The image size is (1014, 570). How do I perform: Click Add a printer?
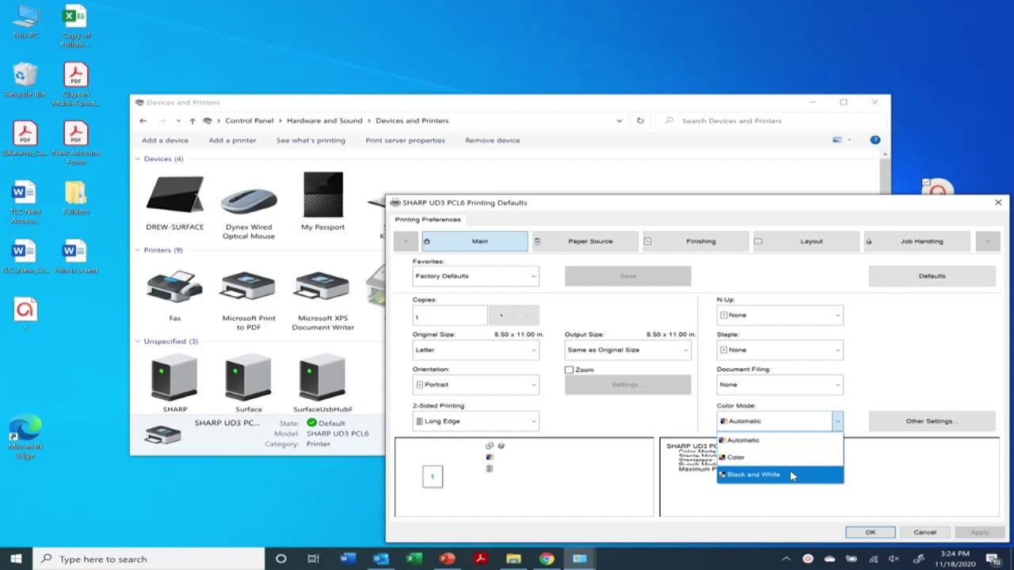pyautogui.click(x=232, y=140)
